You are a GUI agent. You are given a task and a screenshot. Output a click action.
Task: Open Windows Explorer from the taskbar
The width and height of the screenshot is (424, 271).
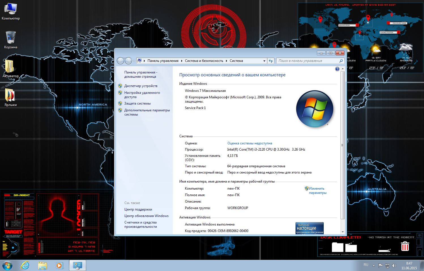click(42, 266)
